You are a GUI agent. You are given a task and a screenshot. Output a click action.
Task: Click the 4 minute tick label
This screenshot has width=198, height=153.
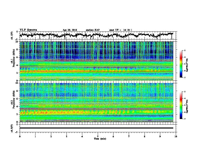[x=82, y=136]
